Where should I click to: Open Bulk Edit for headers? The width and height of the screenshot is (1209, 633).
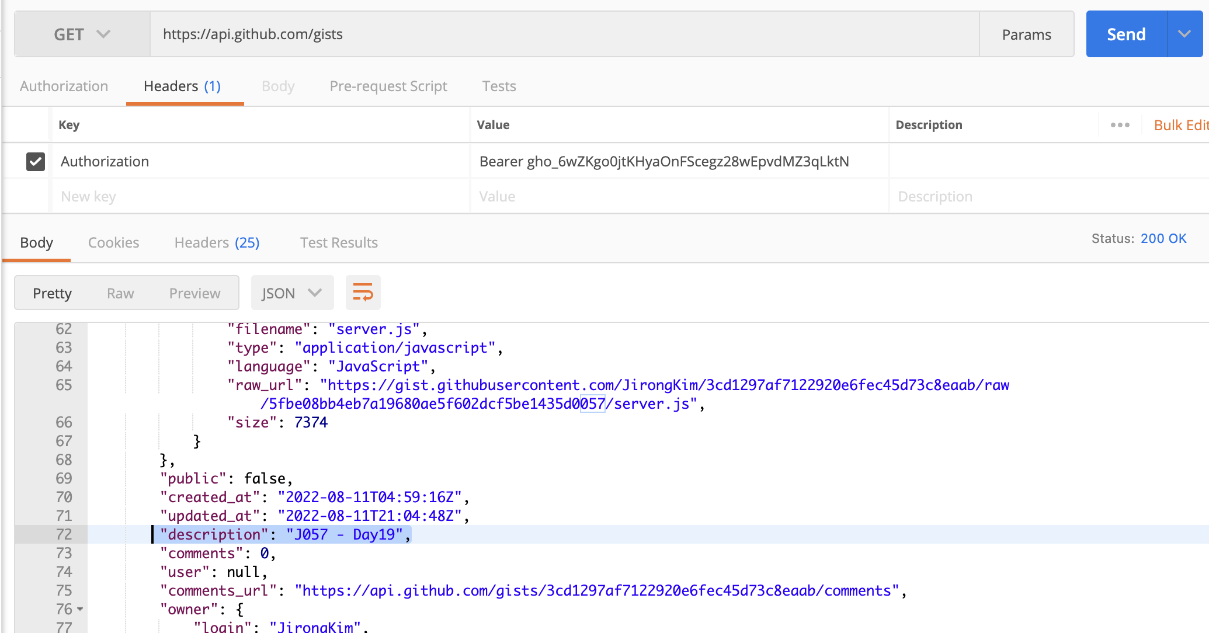[x=1180, y=126]
